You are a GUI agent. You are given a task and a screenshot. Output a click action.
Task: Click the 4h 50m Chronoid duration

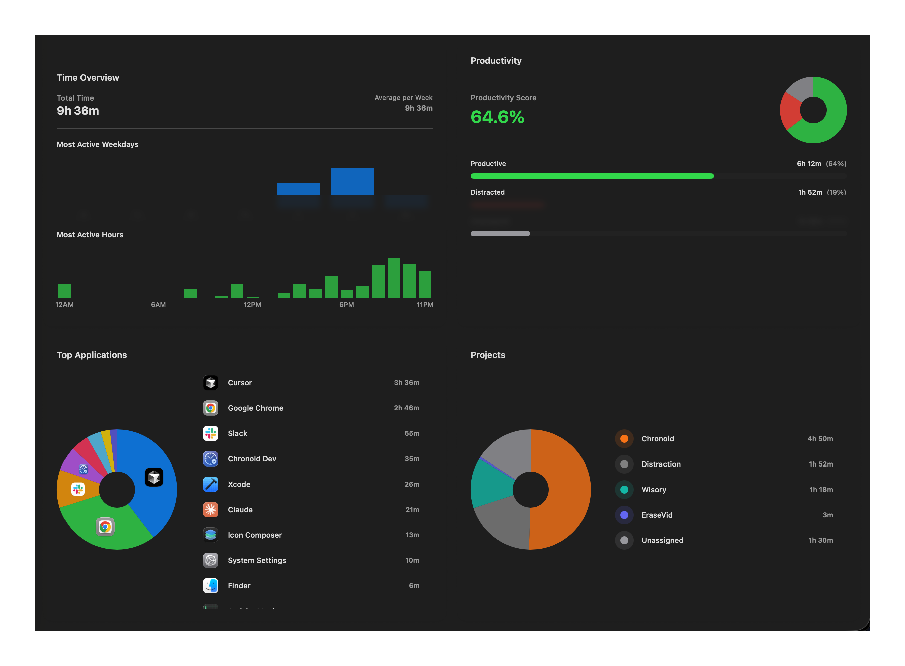tap(820, 439)
